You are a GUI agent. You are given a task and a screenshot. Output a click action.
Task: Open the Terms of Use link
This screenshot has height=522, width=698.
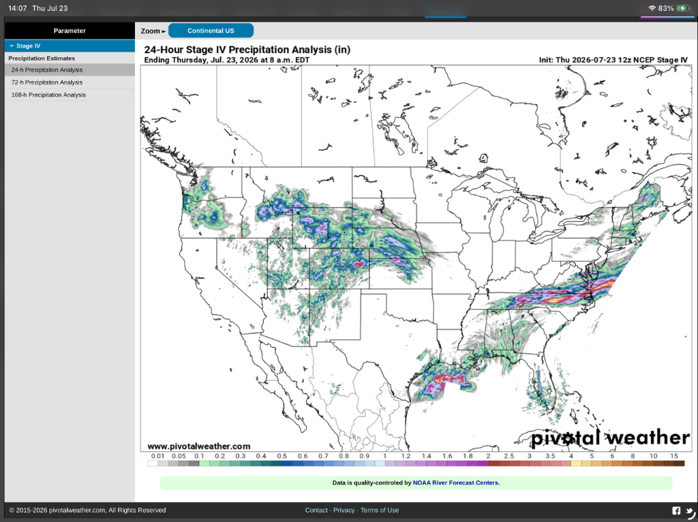pos(380,510)
